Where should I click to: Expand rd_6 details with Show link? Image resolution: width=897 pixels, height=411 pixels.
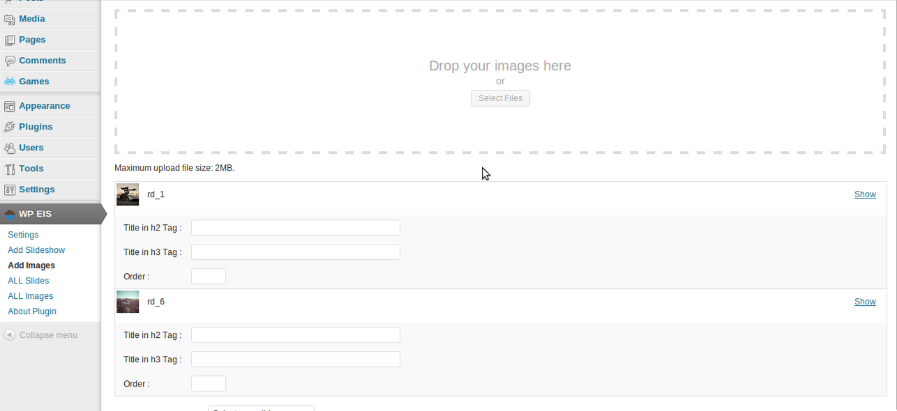865,302
